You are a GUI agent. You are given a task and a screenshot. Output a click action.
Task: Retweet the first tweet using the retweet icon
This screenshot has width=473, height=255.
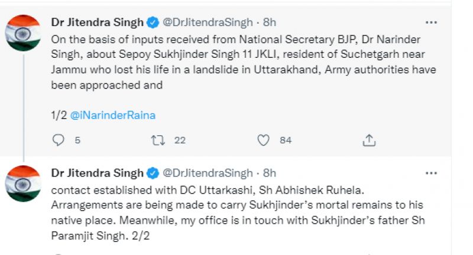click(158, 140)
